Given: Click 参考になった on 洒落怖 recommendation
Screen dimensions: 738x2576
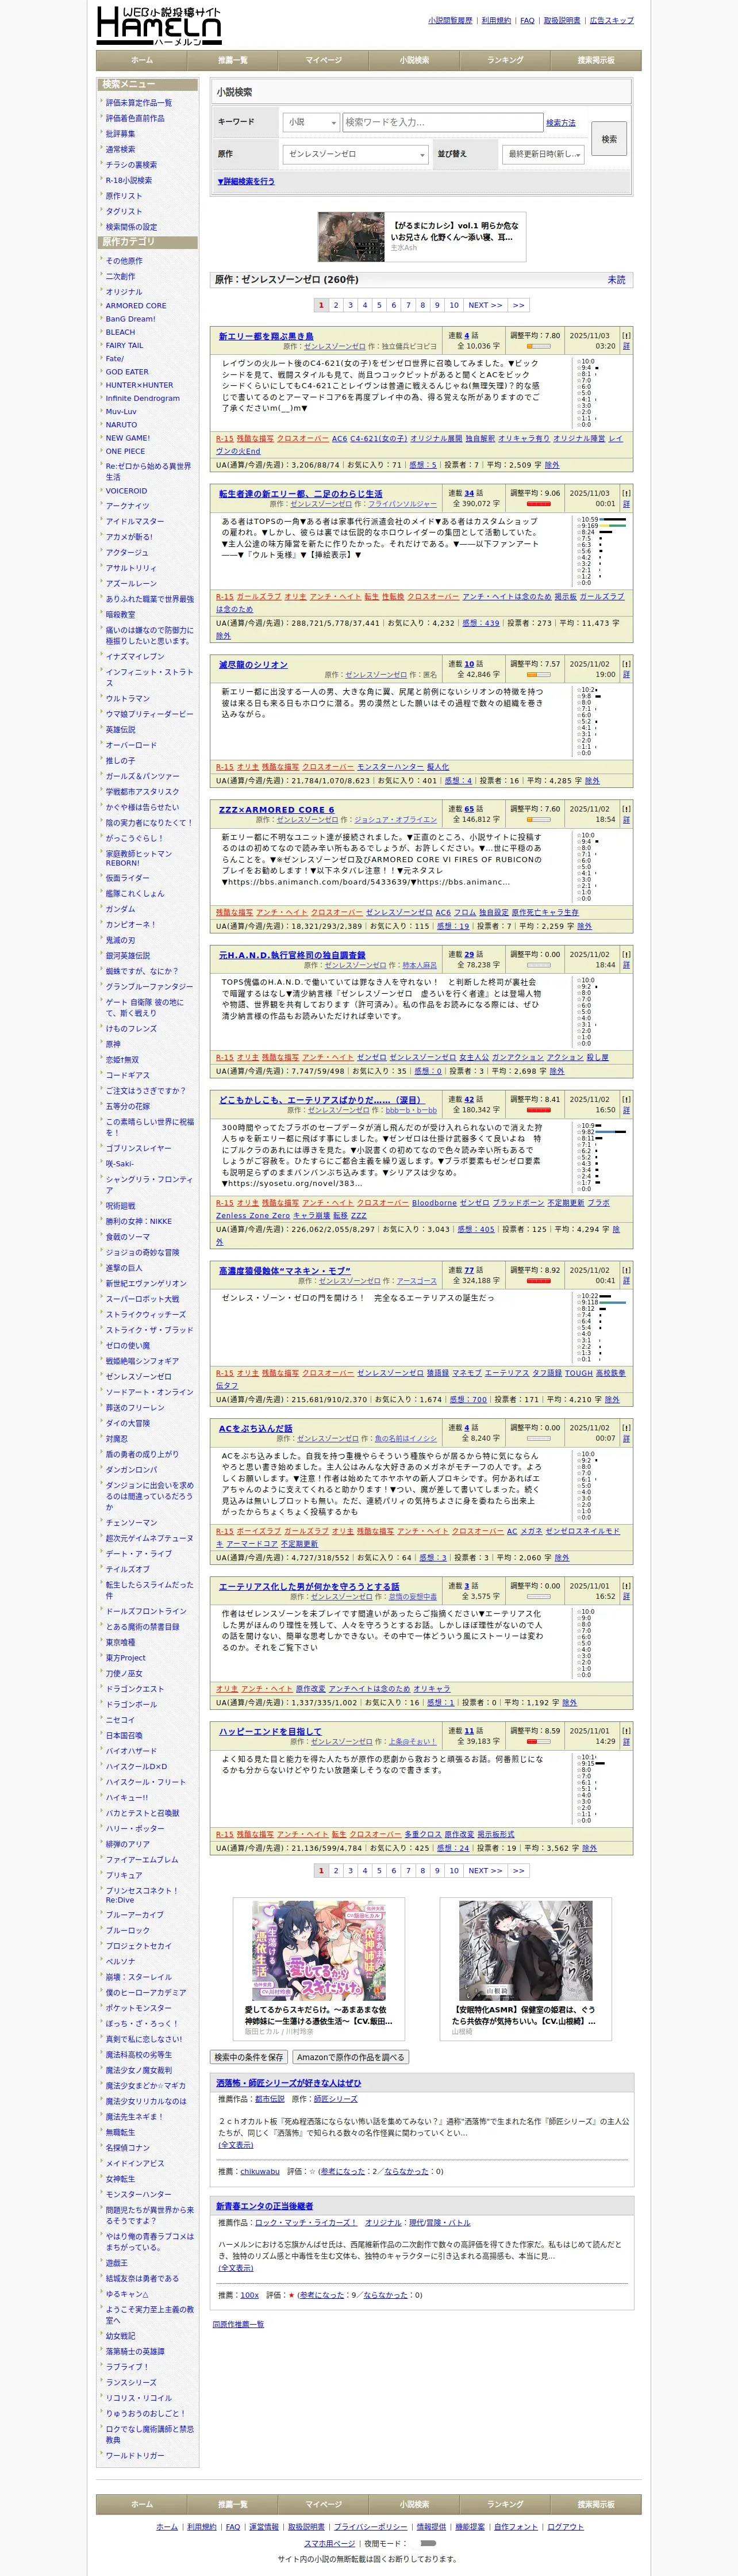Looking at the screenshot, I should 343,2171.
